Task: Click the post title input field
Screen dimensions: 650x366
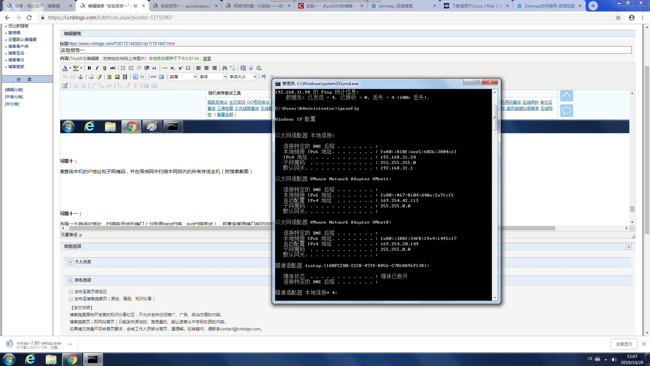Action: 345,50
